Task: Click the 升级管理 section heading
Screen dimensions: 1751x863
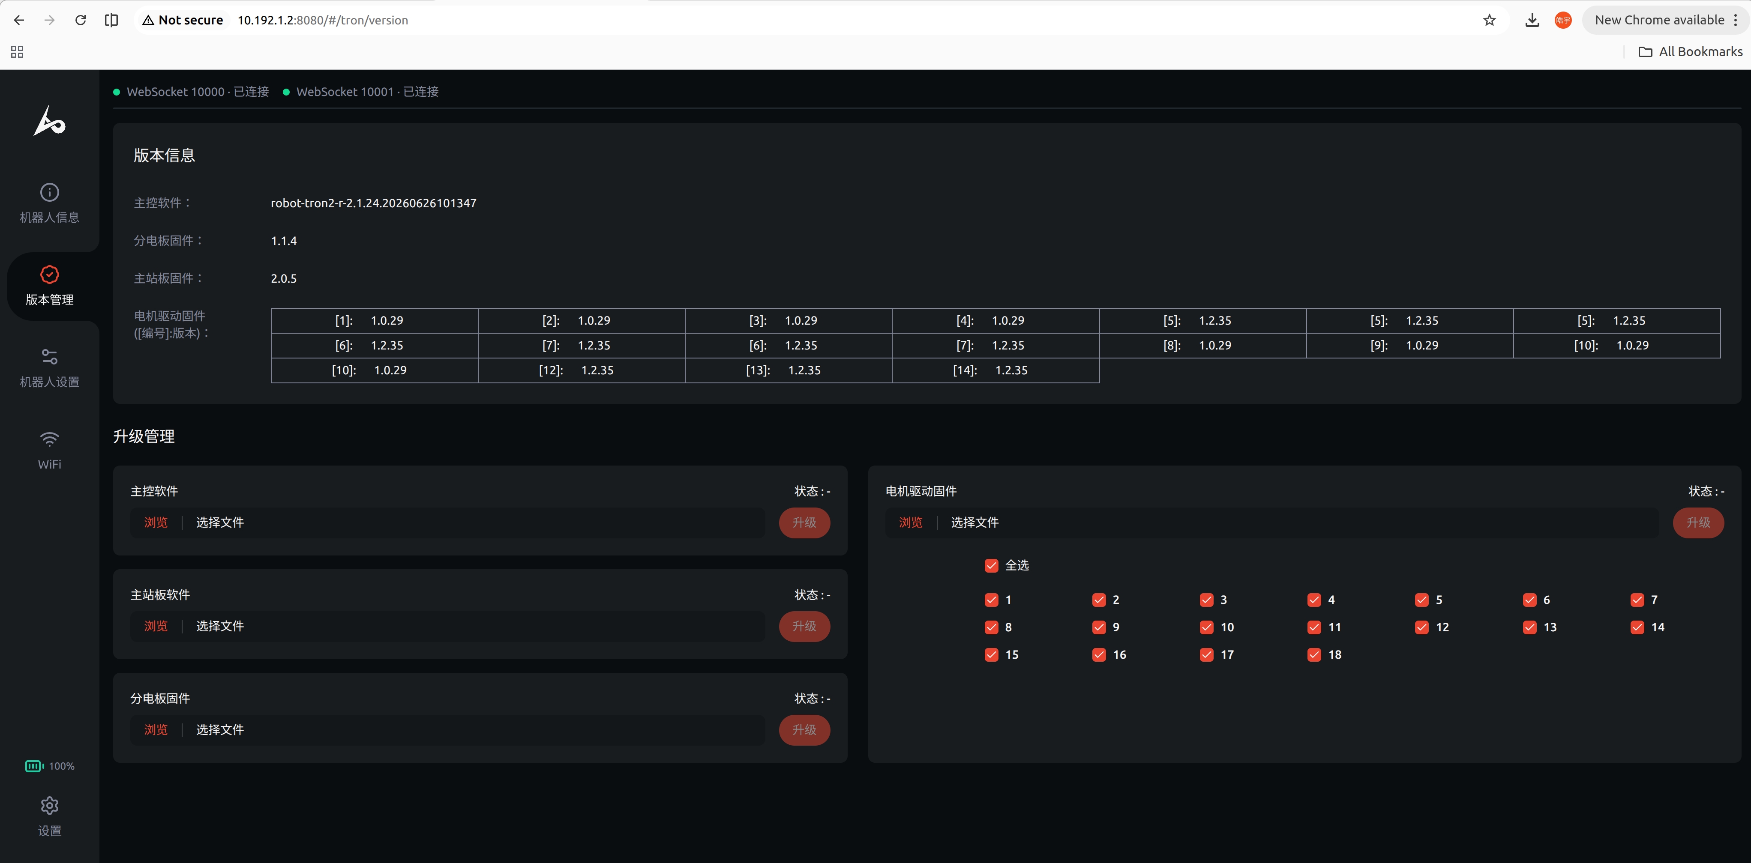Action: coord(144,436)
